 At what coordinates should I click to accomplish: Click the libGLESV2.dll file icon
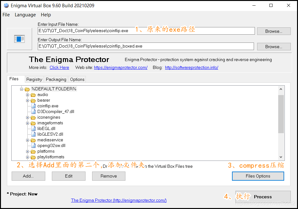(x=33, y=134)
